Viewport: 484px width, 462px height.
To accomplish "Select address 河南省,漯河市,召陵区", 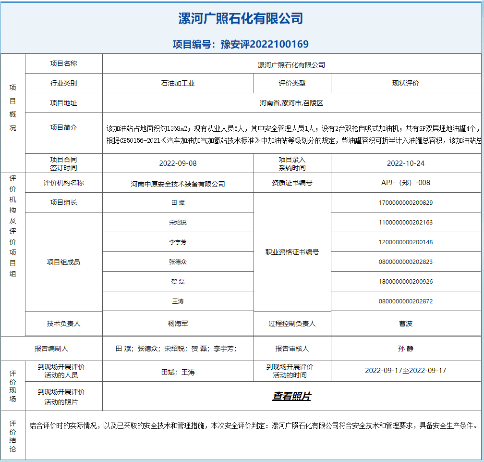I will point(291,103).
